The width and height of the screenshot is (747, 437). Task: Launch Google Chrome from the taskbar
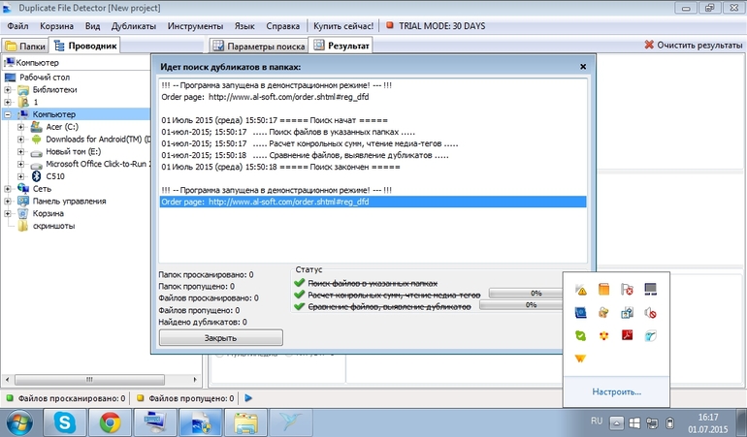[x=109, y=422]
